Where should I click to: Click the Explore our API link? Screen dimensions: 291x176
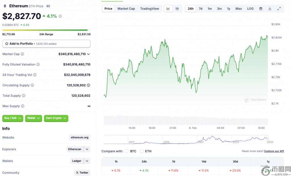274,151
